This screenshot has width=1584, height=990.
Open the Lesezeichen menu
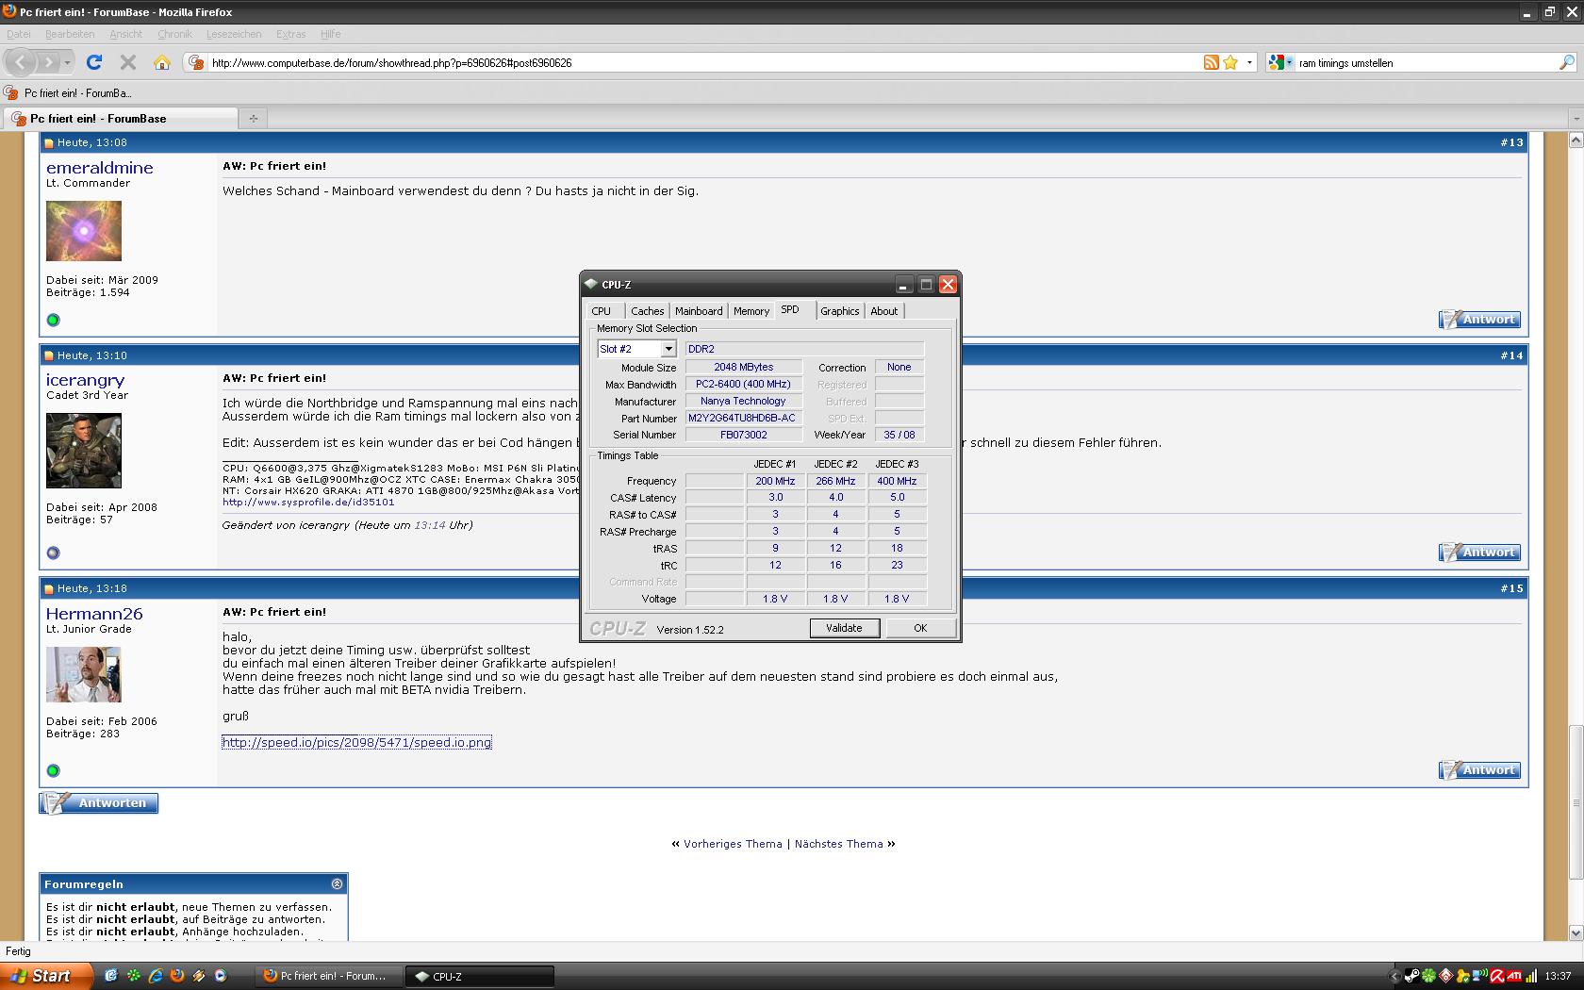[234, 34]
